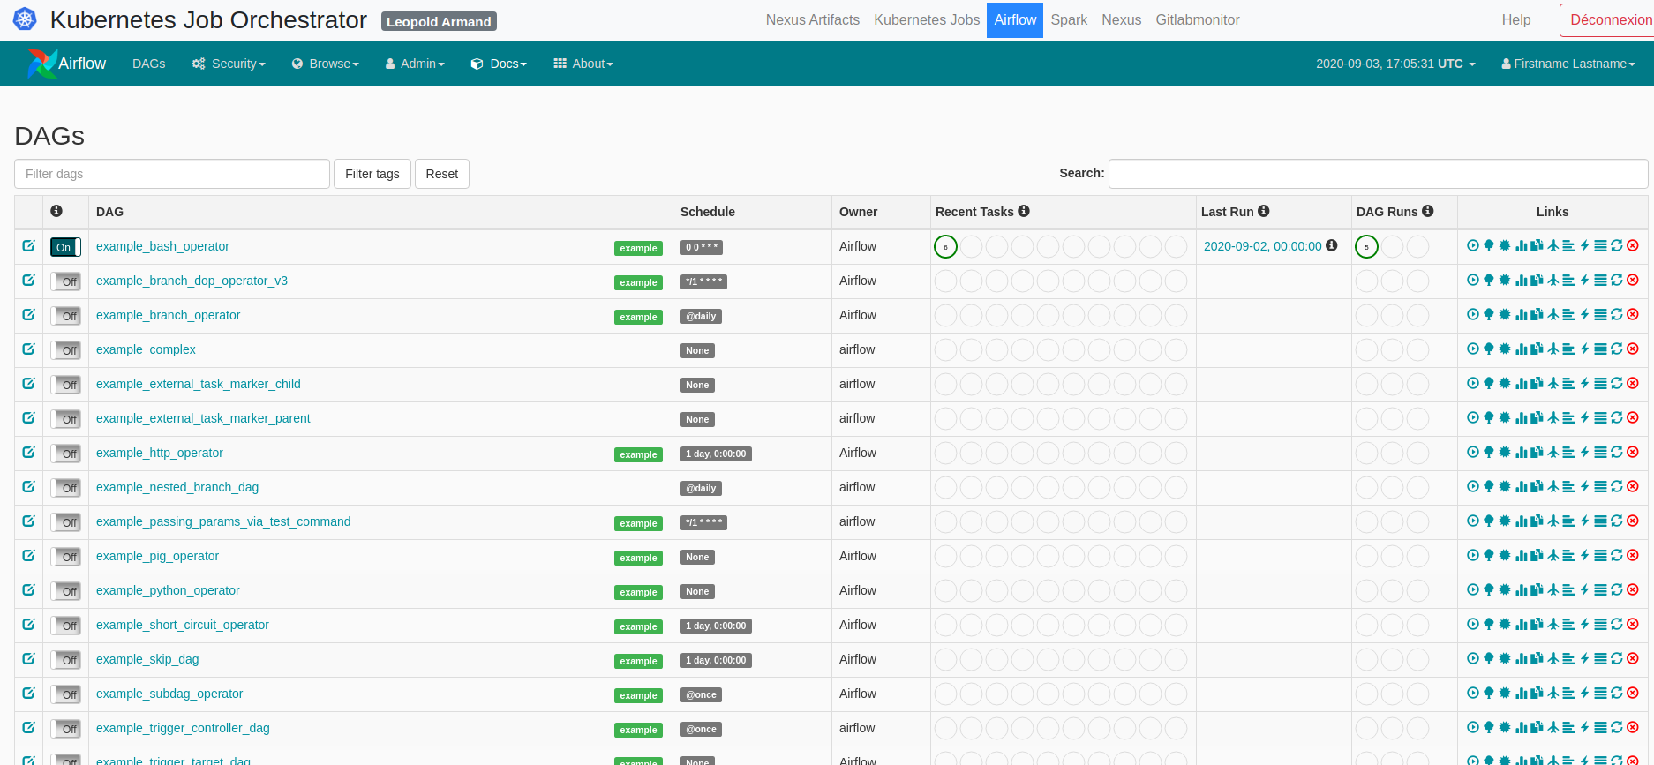
Task: Open the Firstname Lastname user menu
Action: pyautogui.click(x=1568, y=64)
